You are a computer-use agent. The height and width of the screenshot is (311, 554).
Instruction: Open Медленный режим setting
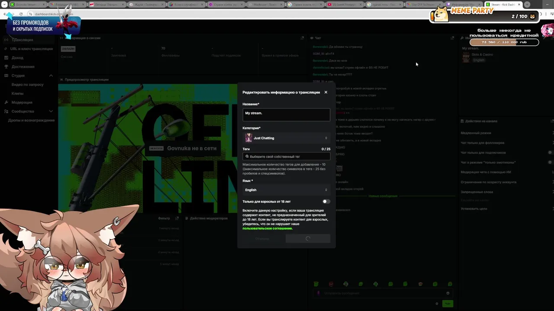tap(476, 133)
